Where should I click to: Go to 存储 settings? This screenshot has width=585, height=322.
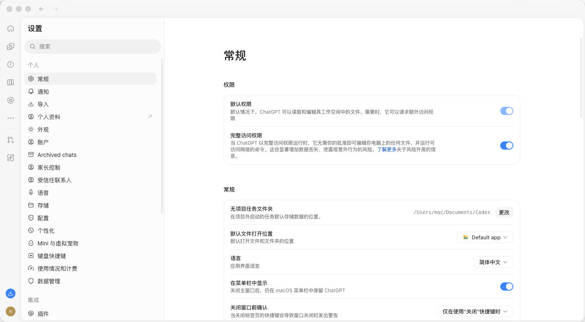coord(90,205)
